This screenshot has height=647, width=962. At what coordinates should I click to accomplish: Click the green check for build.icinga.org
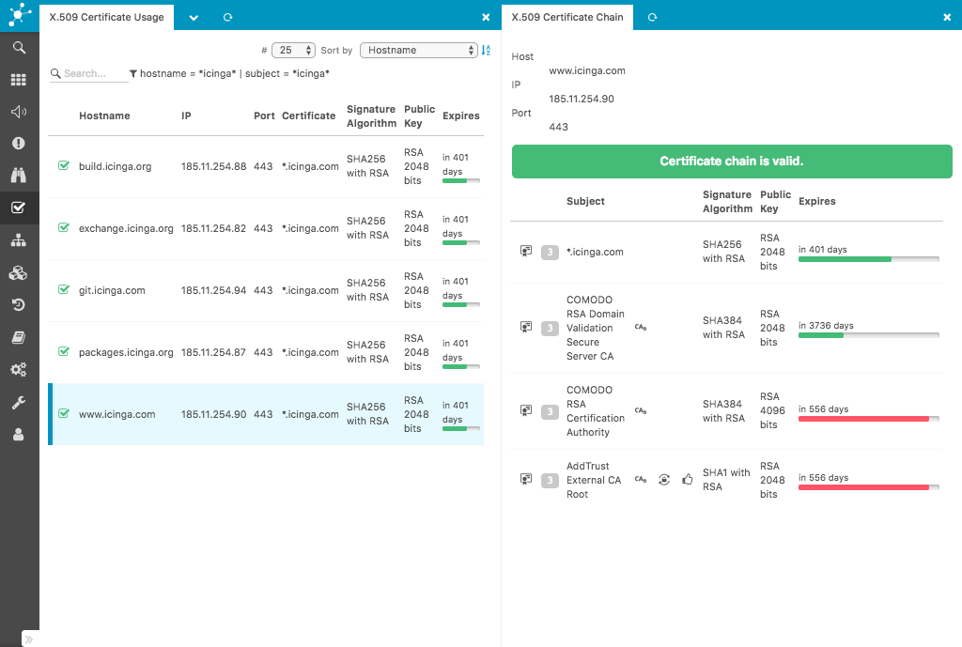pyautogui.click(x=64, y=165)
